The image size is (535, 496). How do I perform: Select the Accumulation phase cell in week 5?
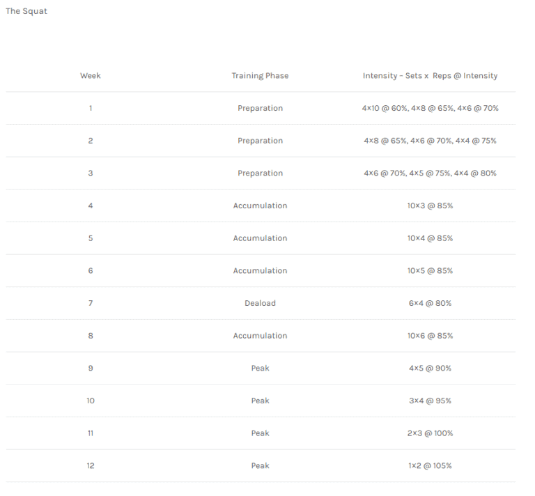260,238
